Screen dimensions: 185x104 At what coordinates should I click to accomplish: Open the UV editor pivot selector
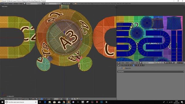pos(173,63)
